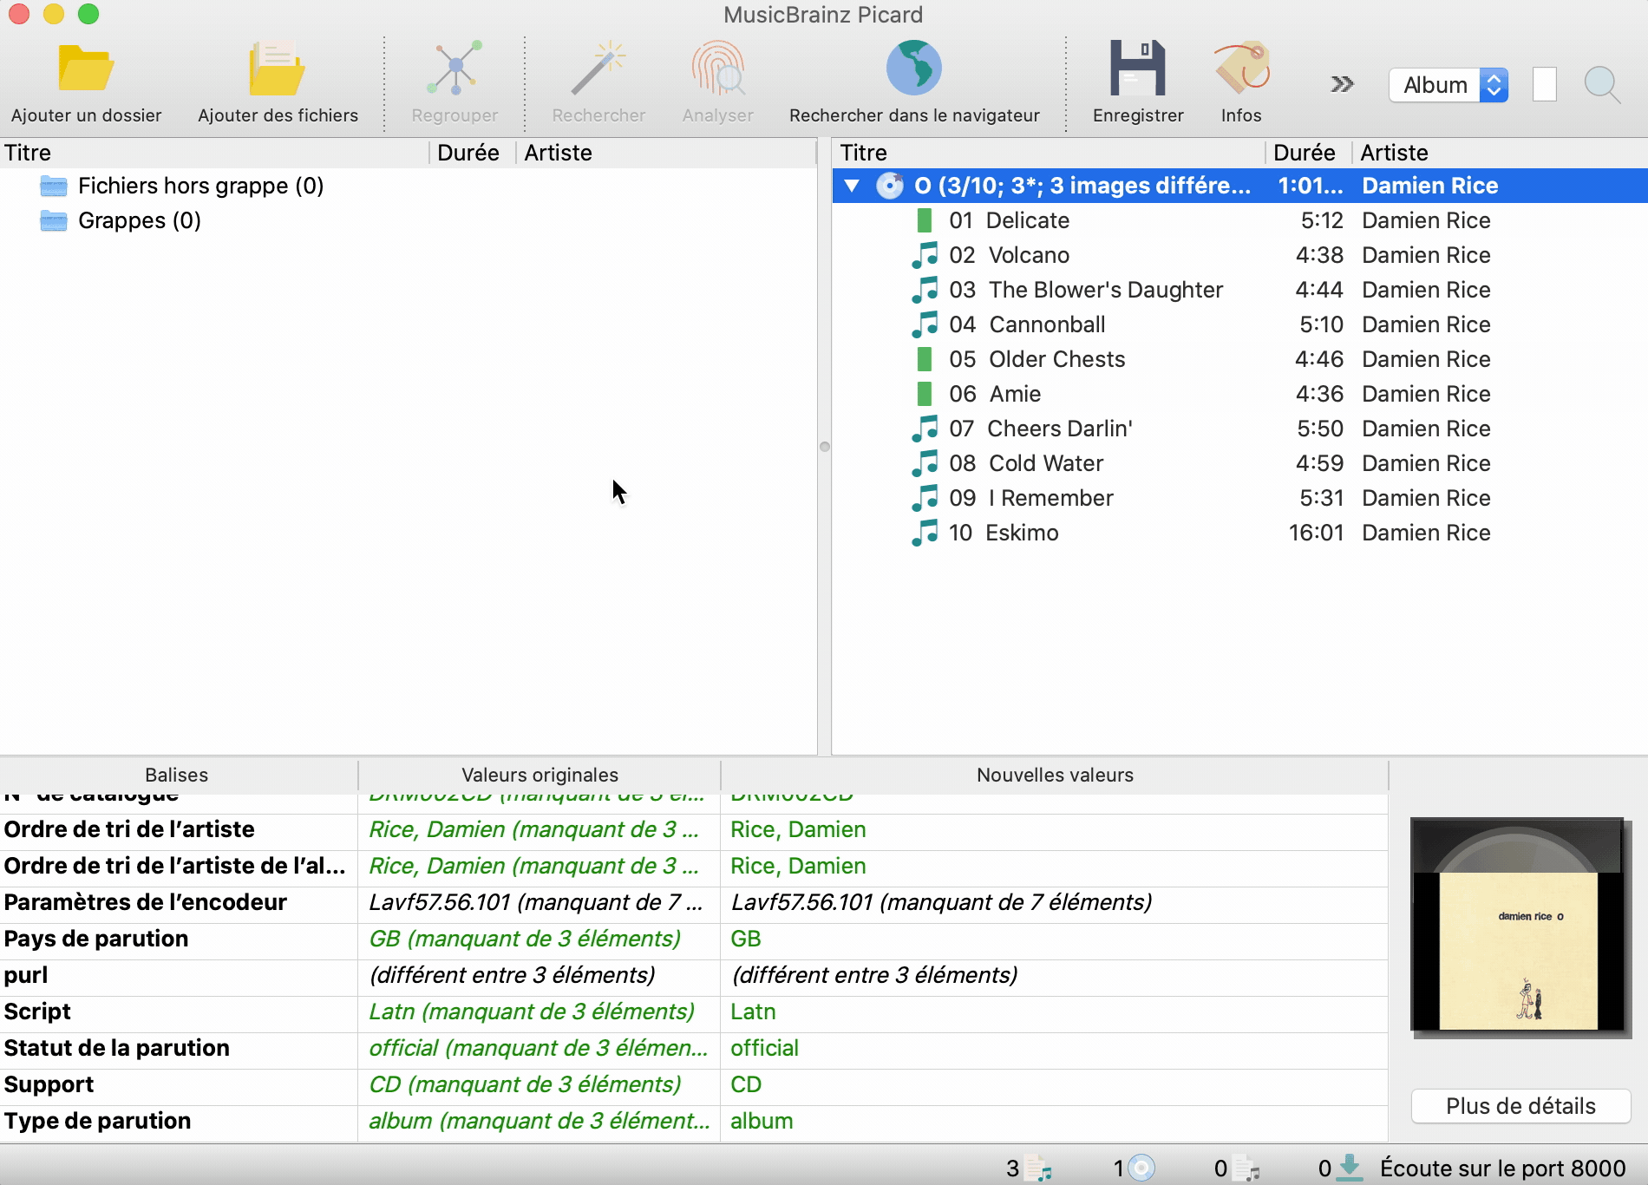Image resolution: width=1648 pixels, height=1185 pixels.
Task: Click Écoute sur le port 8000 status text
Action: (1503, 1169)
